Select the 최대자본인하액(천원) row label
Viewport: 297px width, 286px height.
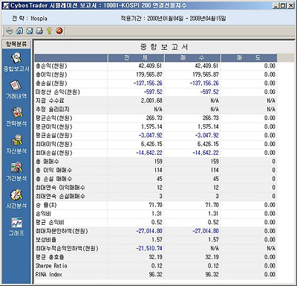click(x=62, y=231)
